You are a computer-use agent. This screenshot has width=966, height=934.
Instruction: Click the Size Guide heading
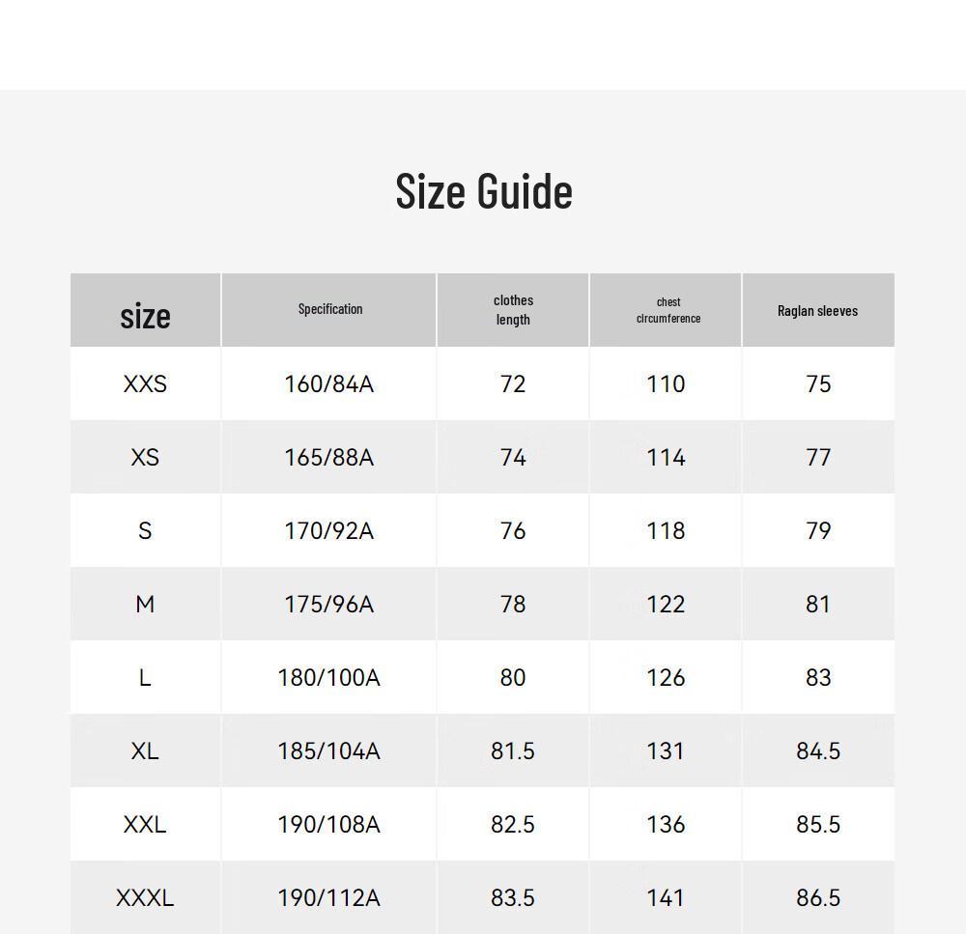coord(484,191)
